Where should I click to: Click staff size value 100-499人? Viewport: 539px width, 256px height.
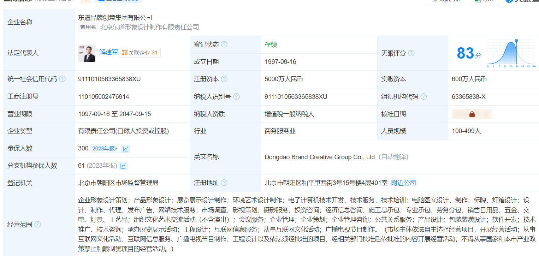466,131
